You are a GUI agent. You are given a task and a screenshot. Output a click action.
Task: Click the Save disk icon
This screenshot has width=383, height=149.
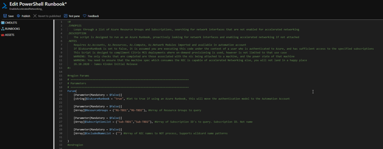[x=5, y=16]
